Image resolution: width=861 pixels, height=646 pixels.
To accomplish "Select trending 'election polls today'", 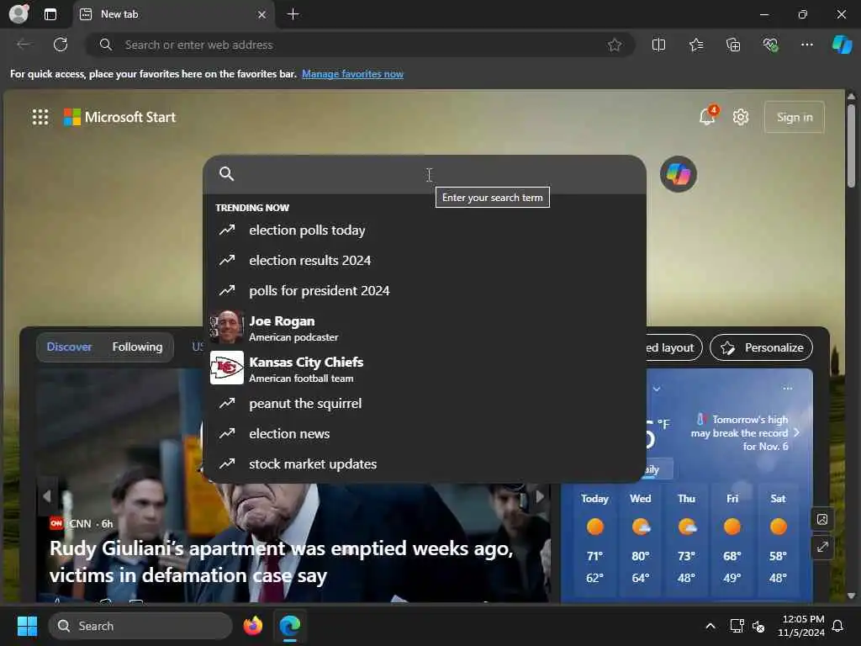I will pos(424,230).
